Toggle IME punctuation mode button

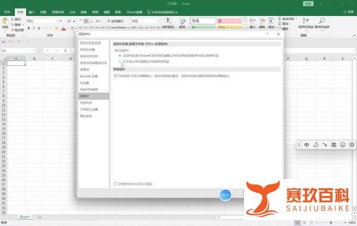[325, 145]
